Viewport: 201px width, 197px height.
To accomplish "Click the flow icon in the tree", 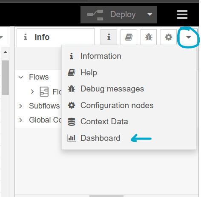I will pyautogui.click(x=44, y=91).
